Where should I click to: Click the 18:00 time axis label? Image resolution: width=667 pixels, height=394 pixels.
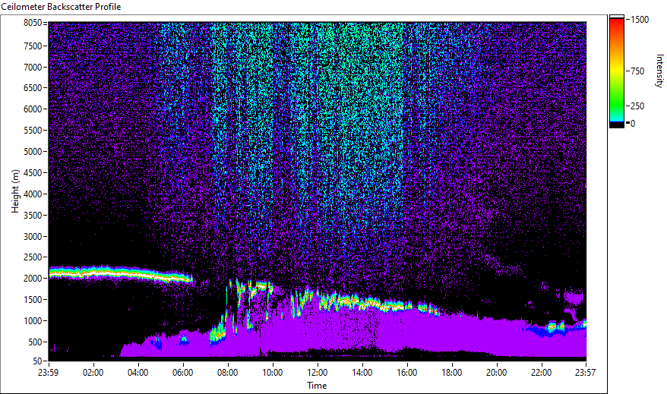(x=452, y=373)
